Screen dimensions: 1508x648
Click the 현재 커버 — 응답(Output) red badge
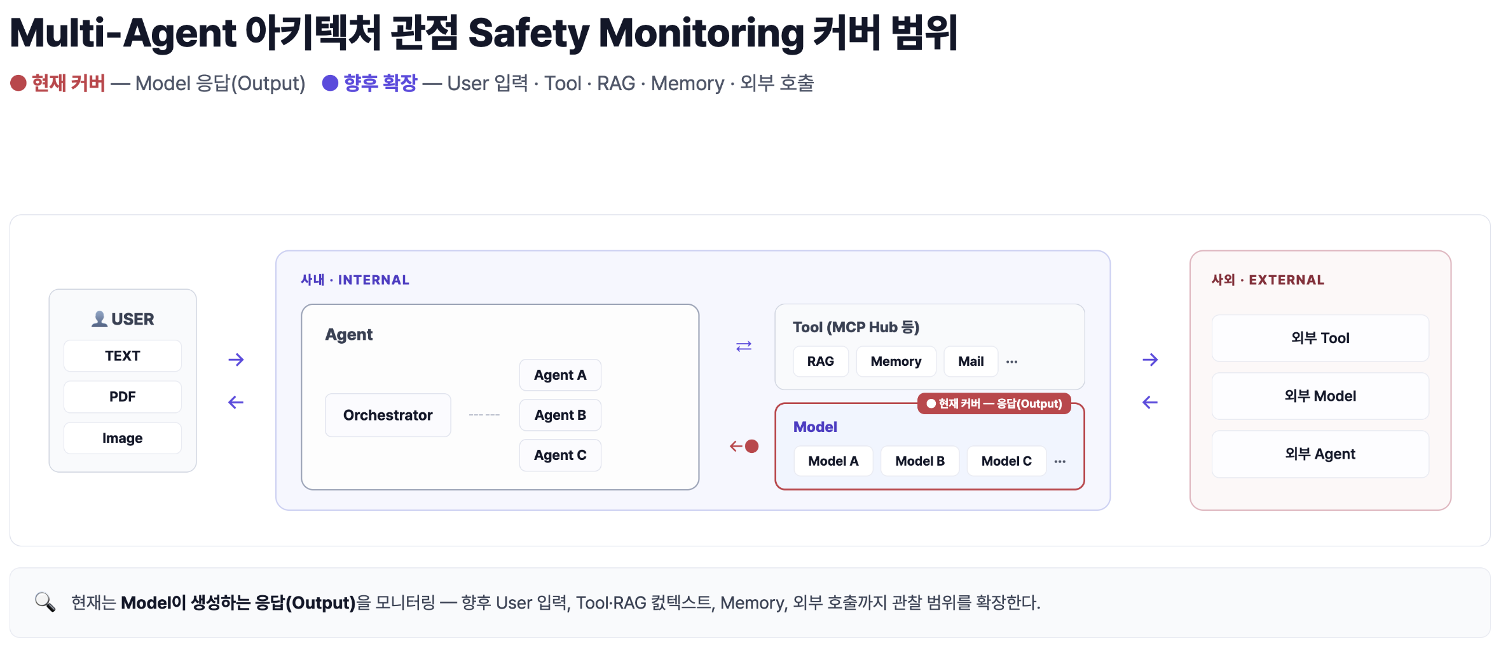(x=994, y=403)
